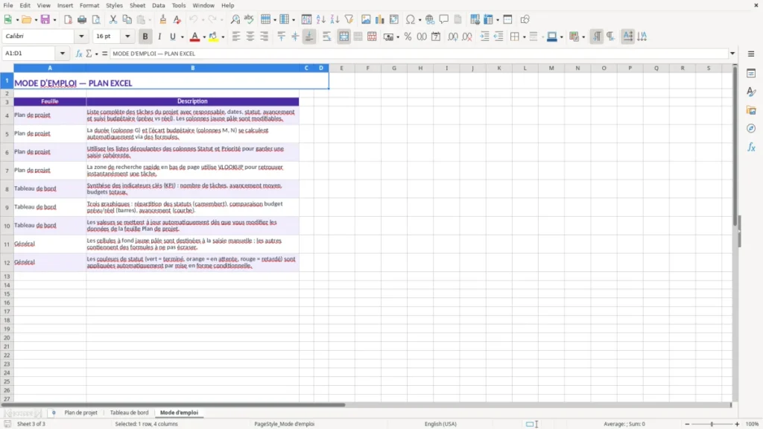
Task: Click the Open folder icon
Action: [x=26, y=19]
